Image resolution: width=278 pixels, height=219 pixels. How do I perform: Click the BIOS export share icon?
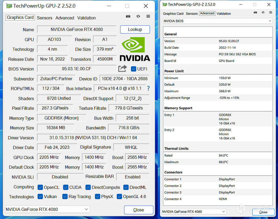click(x=122, y=68)
